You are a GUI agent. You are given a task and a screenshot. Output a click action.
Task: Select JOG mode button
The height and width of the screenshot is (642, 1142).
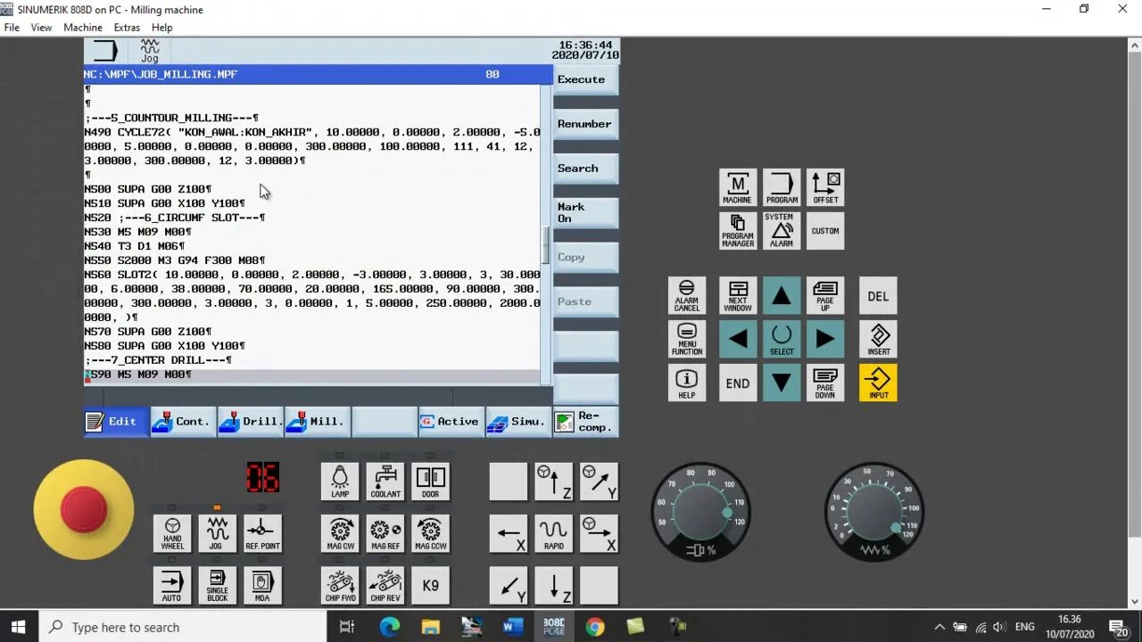[x=216, y=533]
